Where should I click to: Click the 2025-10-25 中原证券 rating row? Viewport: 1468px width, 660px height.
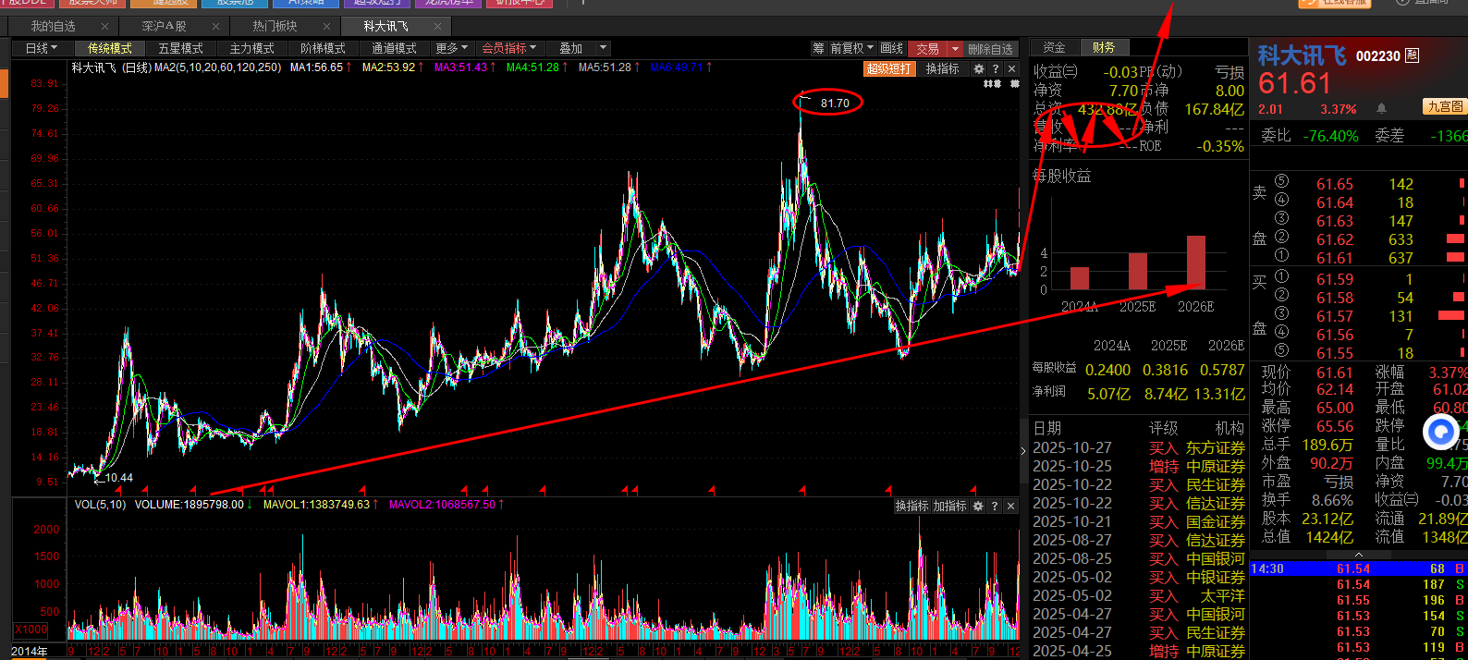pyautogui.click(x=1139, y=466)
